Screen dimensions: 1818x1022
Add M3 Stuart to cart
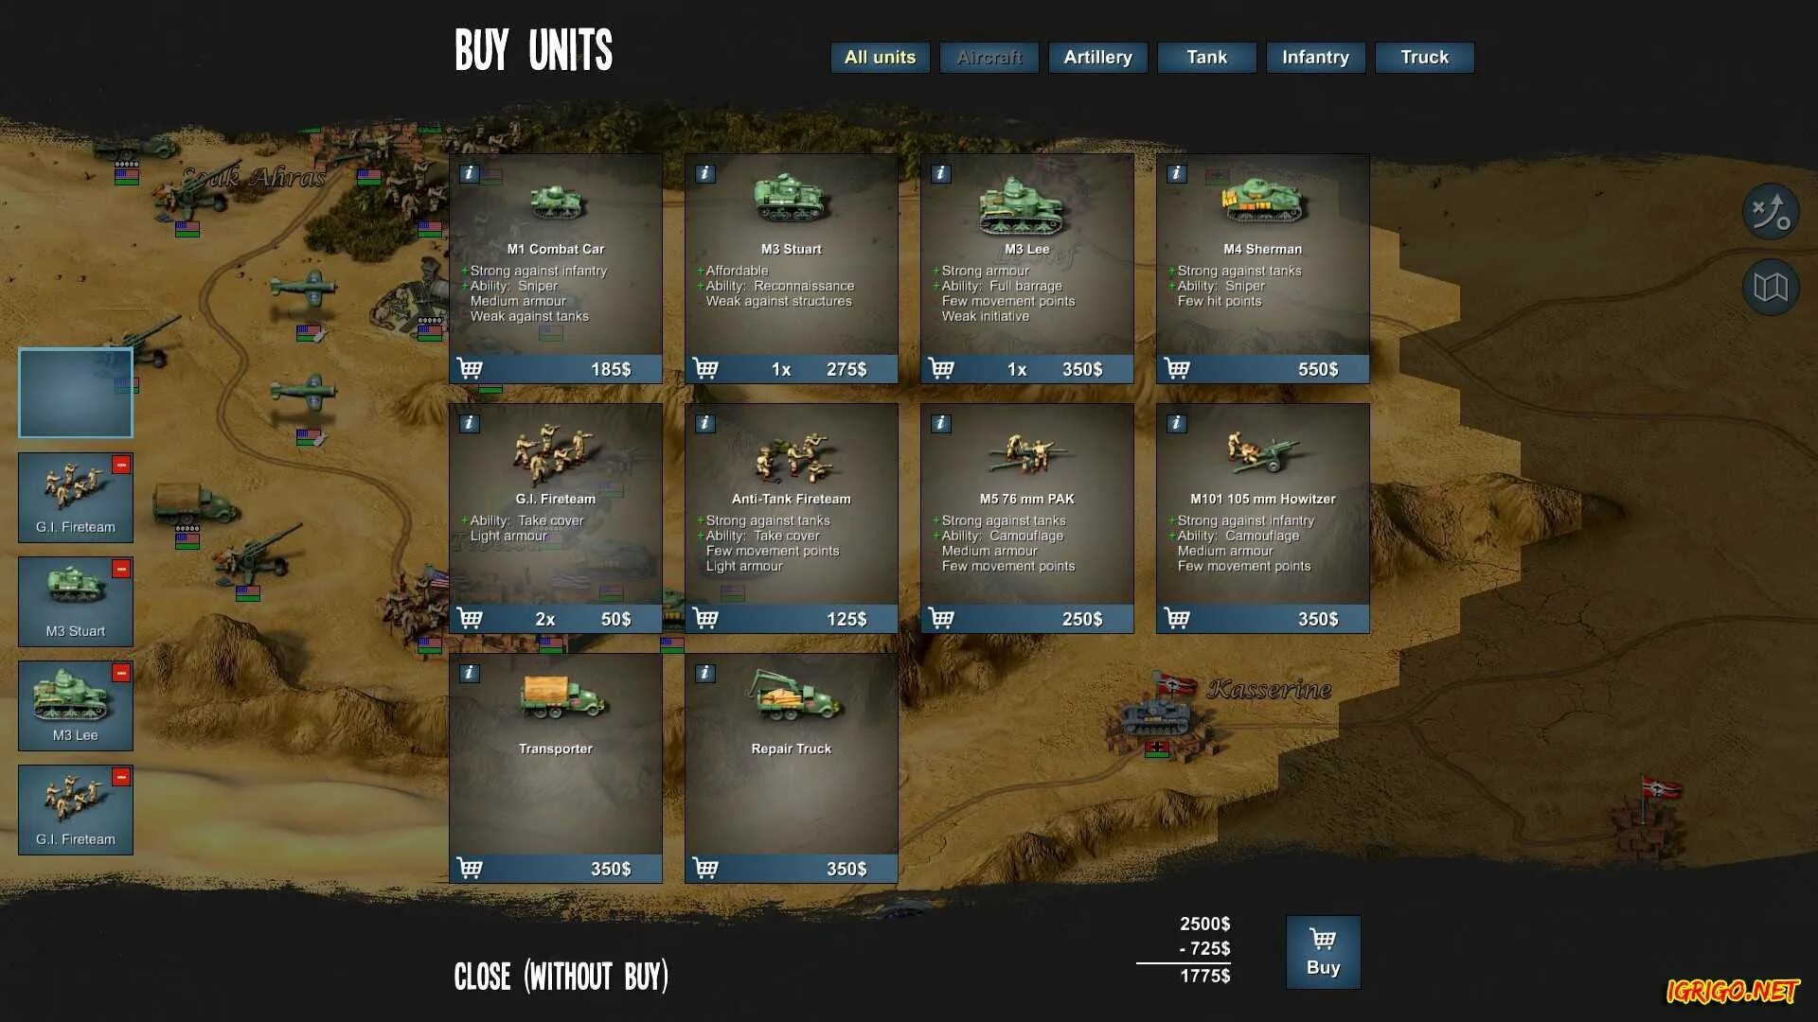pyautogui.click(x=705, y=368)
